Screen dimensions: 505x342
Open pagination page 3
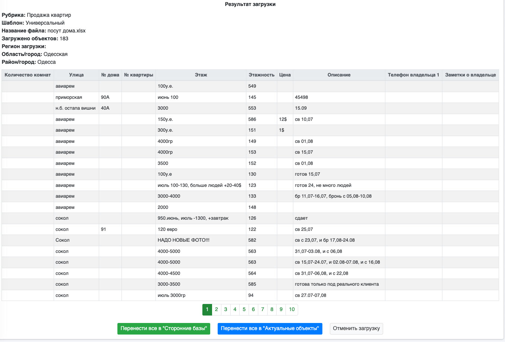(x=225, y=310)
